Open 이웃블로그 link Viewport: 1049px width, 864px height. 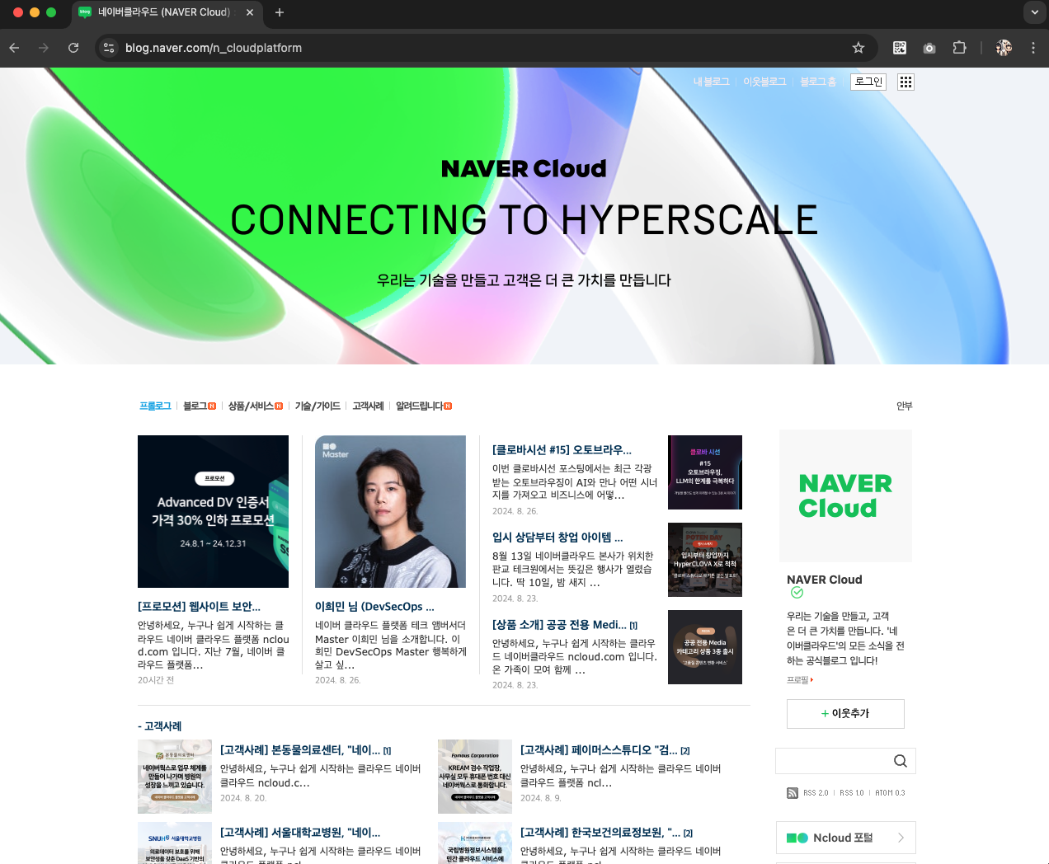point(764,82)
